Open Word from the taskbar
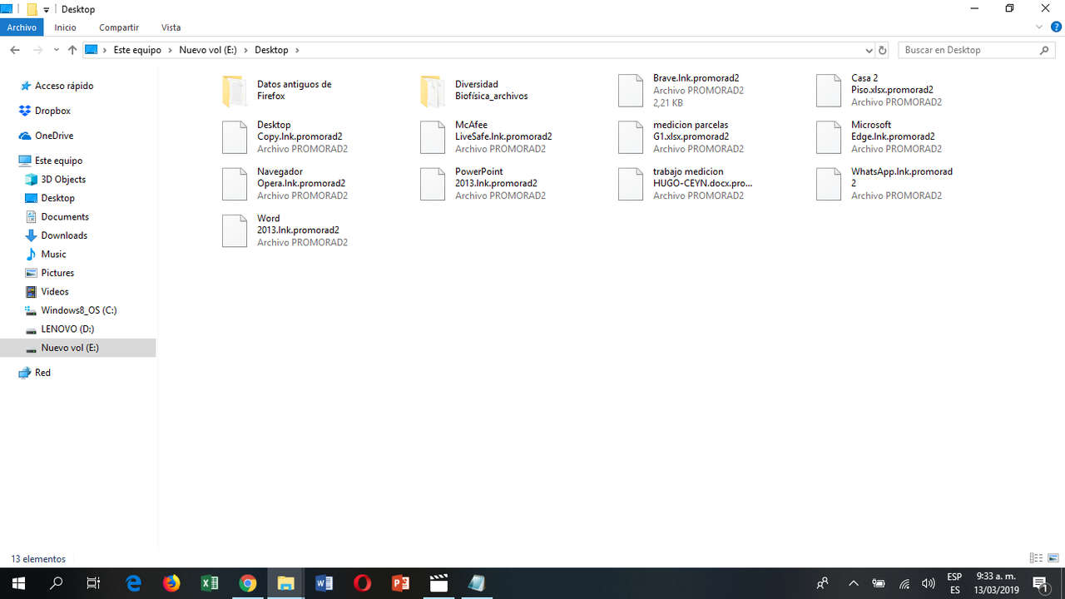 324,583
